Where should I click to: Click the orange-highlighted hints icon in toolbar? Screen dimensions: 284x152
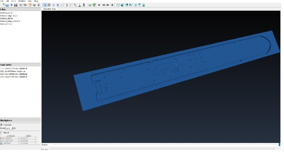30,5
